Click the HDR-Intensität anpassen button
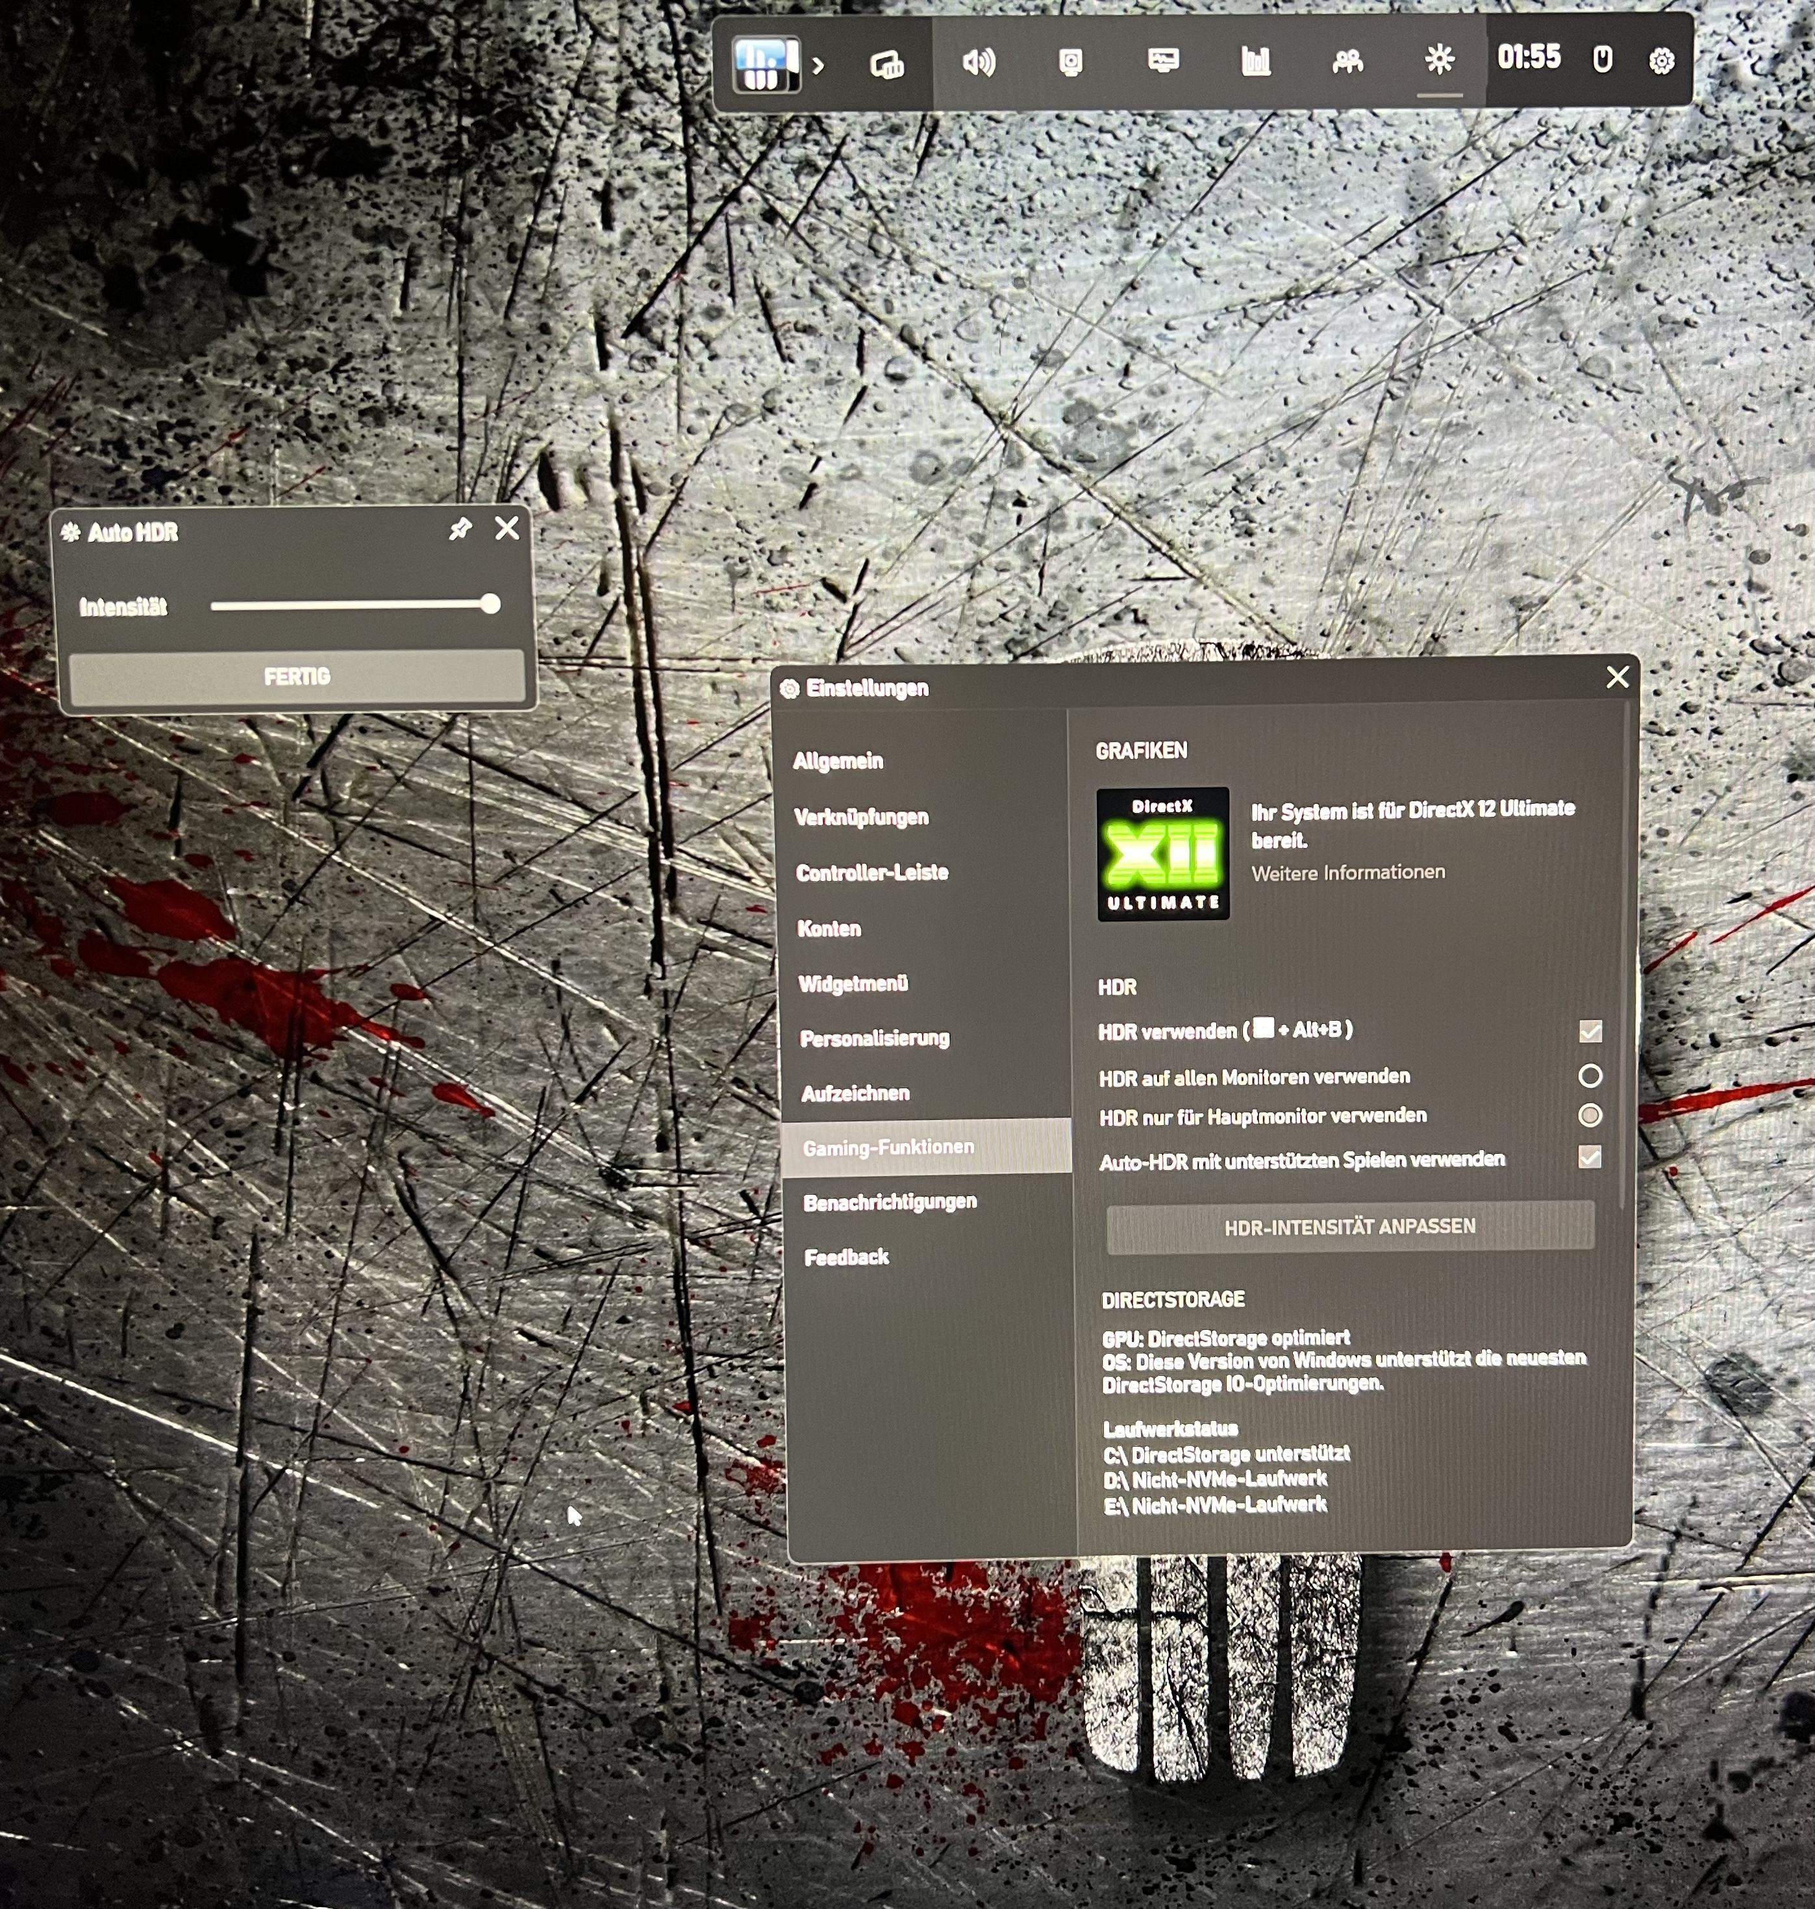Image resolution: width=1815 pixels, height=1909 pixels. coord(1349,1227)
